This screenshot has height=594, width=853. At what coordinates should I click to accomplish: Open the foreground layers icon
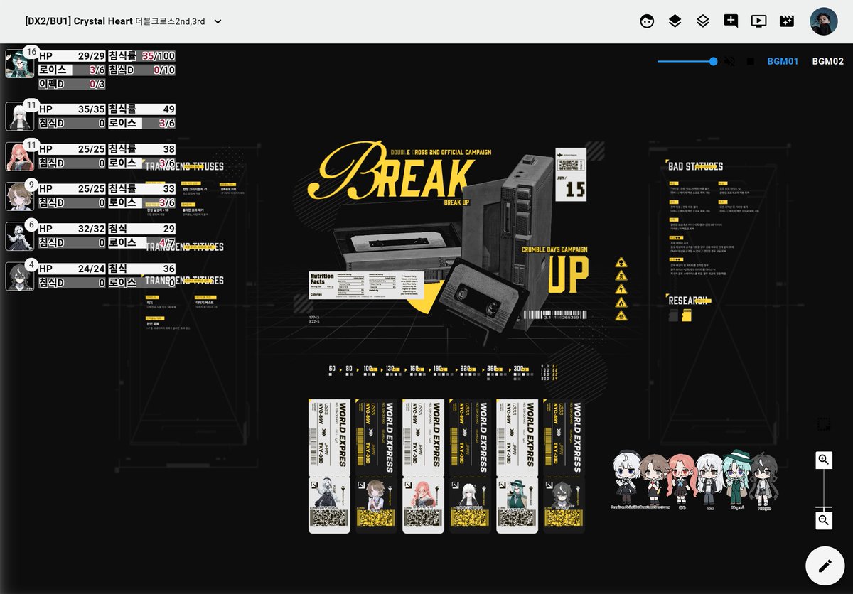pos(675,21)
